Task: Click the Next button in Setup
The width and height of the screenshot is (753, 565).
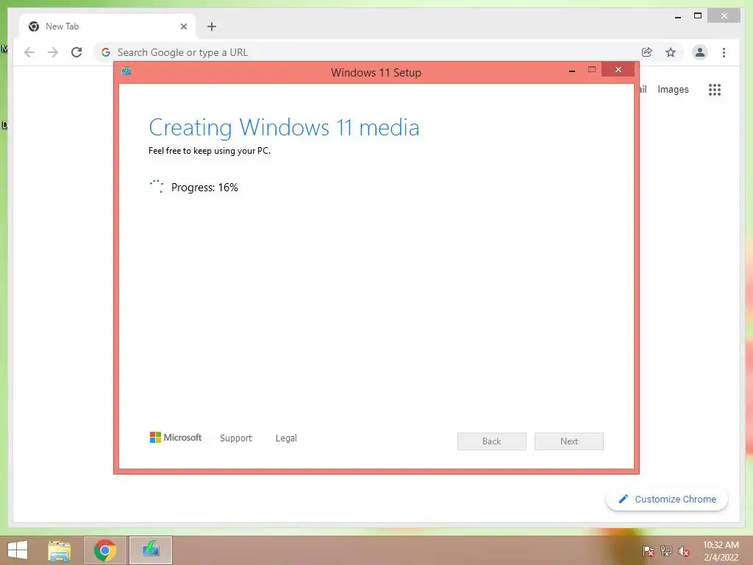Action: pos(569,441)
